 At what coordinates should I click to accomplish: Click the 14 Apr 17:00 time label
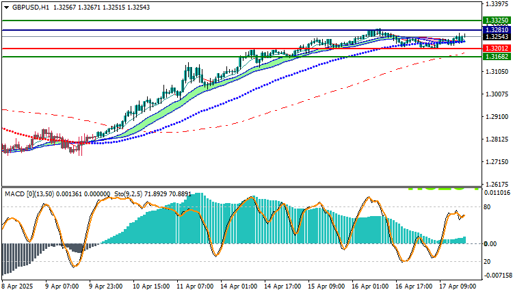pos(282,286)
